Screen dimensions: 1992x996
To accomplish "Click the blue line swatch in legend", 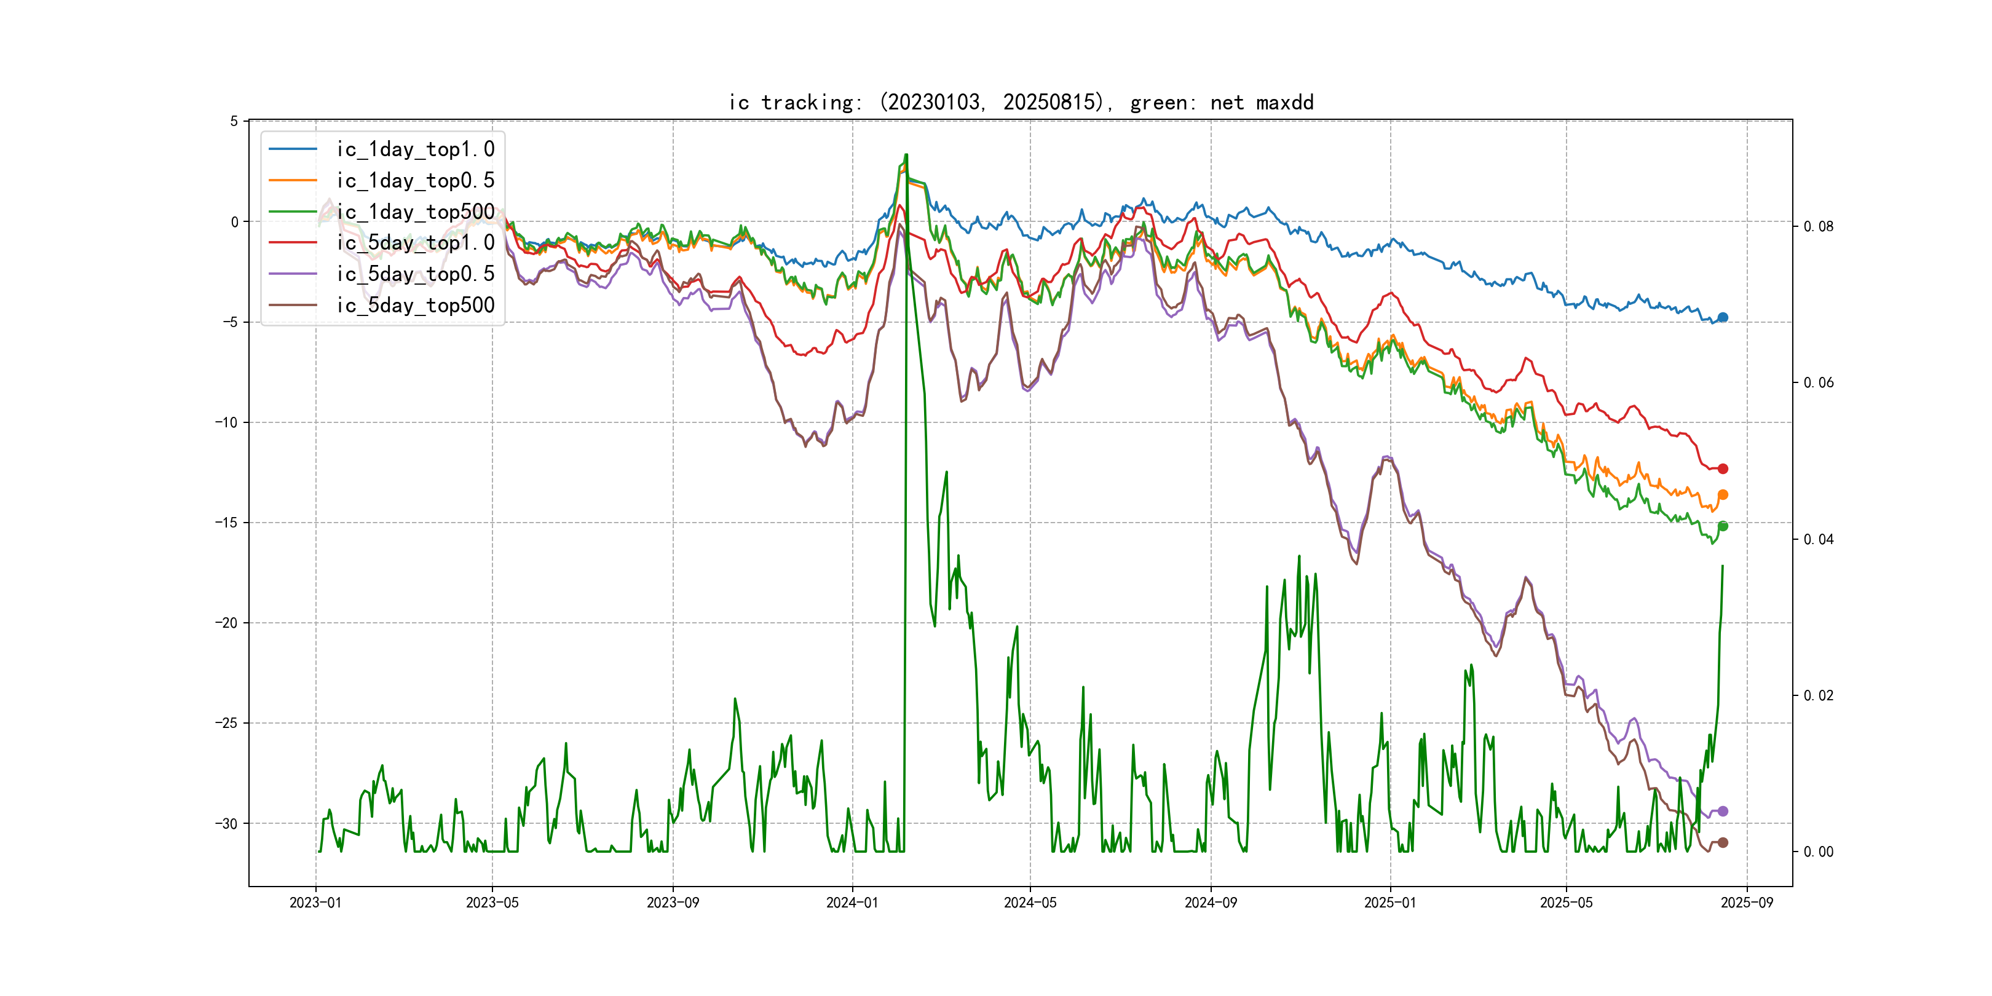I will 292,149.
